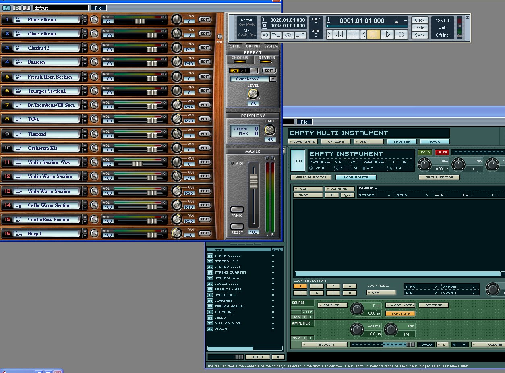Switch to the Output tab

coord(253,46)
